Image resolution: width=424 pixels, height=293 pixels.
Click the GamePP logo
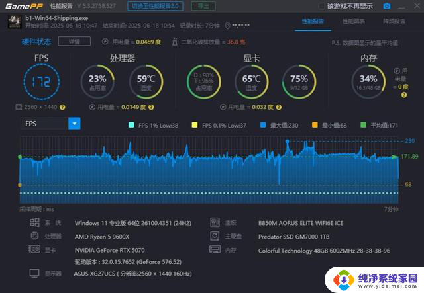click(x=25, y=6)
